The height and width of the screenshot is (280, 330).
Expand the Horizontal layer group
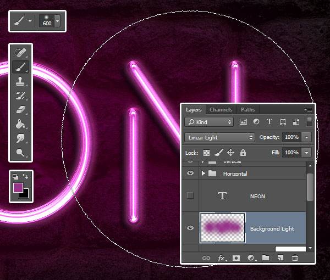(x=204, y=173)
